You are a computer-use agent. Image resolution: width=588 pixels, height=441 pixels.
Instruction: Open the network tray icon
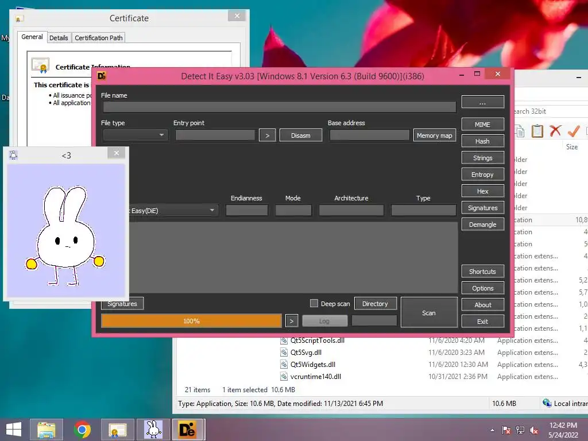[x=520, y=430]
